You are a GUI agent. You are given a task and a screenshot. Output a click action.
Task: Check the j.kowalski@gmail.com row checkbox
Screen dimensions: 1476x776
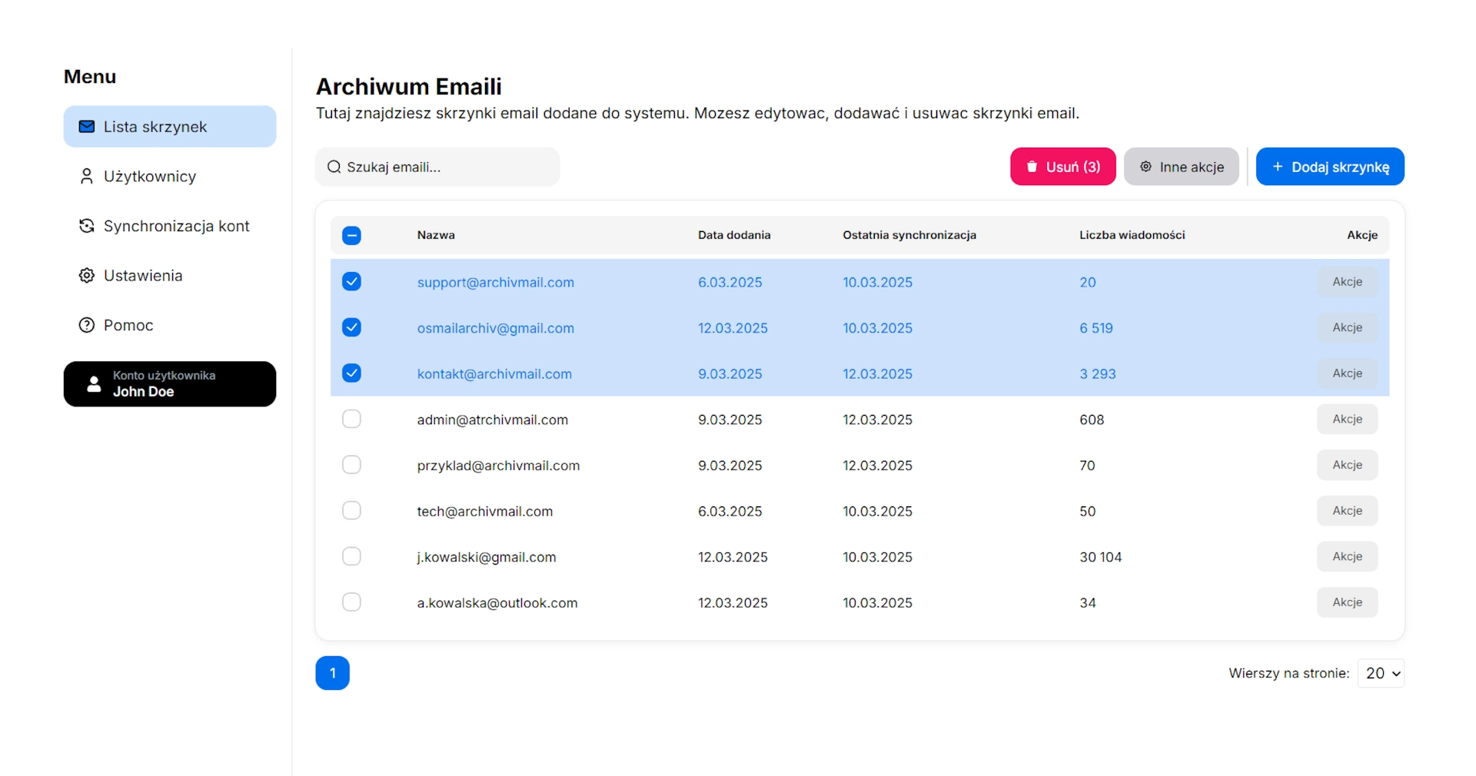(351, 556)
